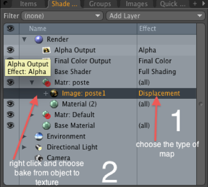Switch to the Items tab
Viewport: 208px width, 187px height.
(28, 4)
